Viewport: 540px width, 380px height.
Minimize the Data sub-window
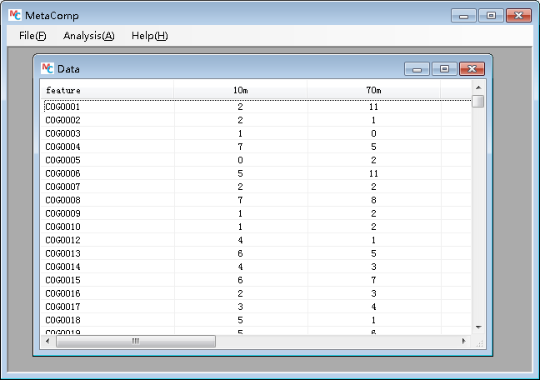[x=417, y=69]
